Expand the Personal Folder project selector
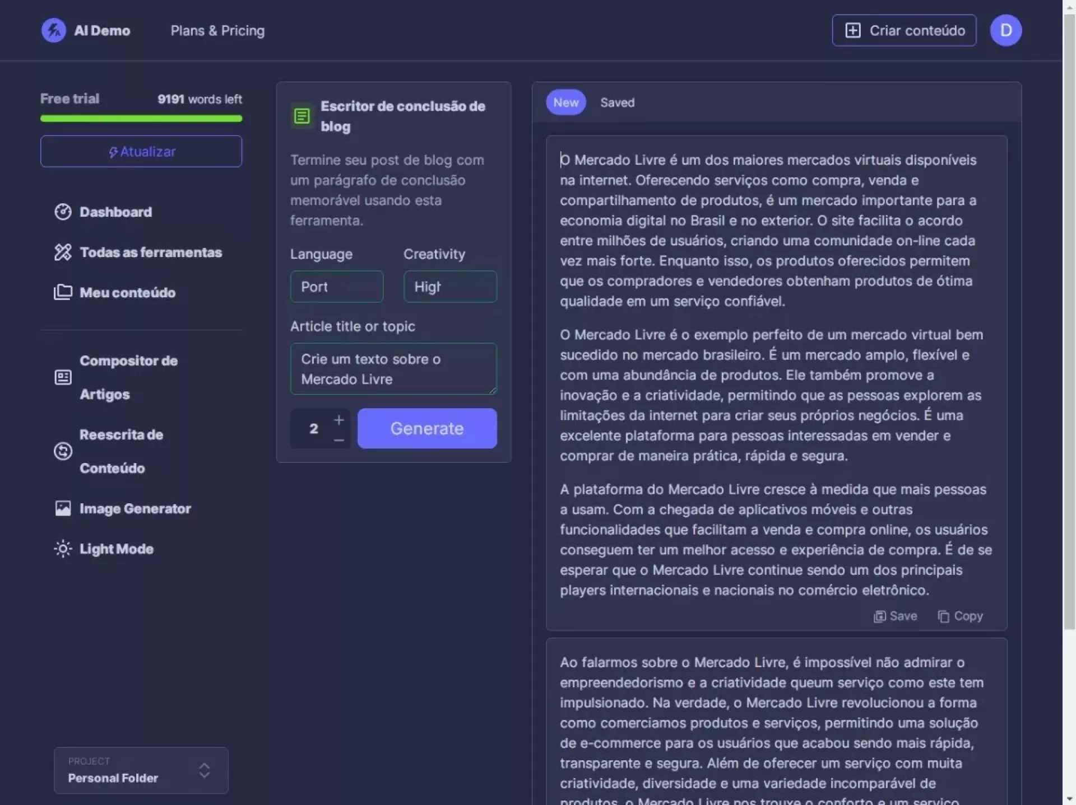The image size is (1076, 805). 141,770
